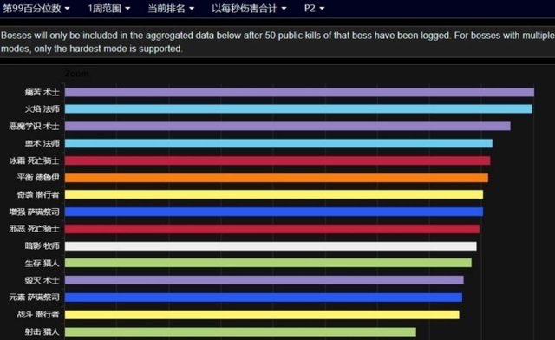
Task: Click the 增强 萨满祭司 blue bar
Action: click(x=274, y=212)
